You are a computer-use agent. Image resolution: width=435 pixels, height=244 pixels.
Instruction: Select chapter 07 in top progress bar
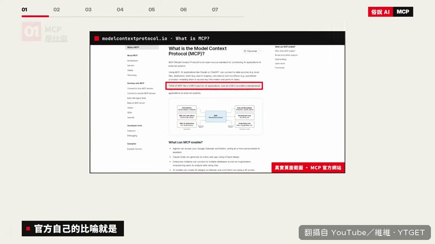[x=215, y=9]
